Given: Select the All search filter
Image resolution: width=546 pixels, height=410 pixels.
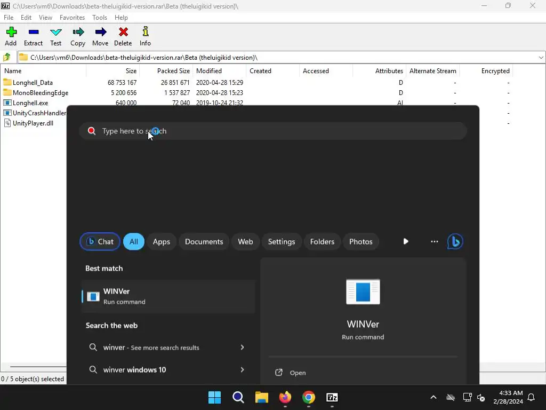Looking at the screenshot, I should (134, 242).
